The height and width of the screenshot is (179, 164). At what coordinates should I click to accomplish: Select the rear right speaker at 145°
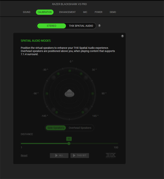coord(83,112)
